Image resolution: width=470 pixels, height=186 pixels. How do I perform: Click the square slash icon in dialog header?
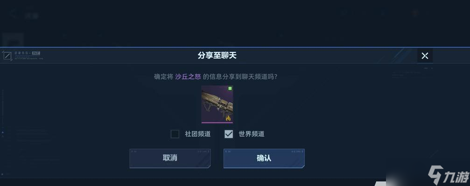[x=7, y=56]
